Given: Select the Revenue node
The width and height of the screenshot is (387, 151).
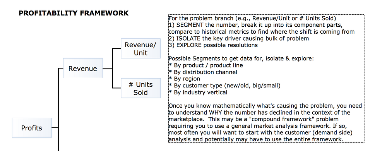Looking at the screenshot, I should click(83, 69).
